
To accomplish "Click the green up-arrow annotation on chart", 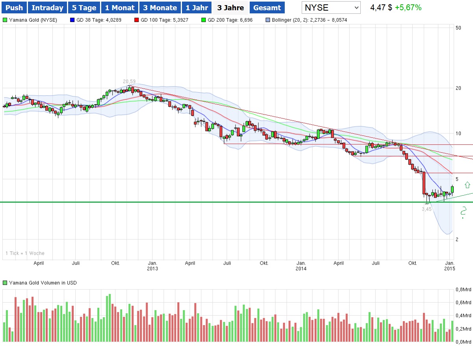I will [x=467, y=184].
